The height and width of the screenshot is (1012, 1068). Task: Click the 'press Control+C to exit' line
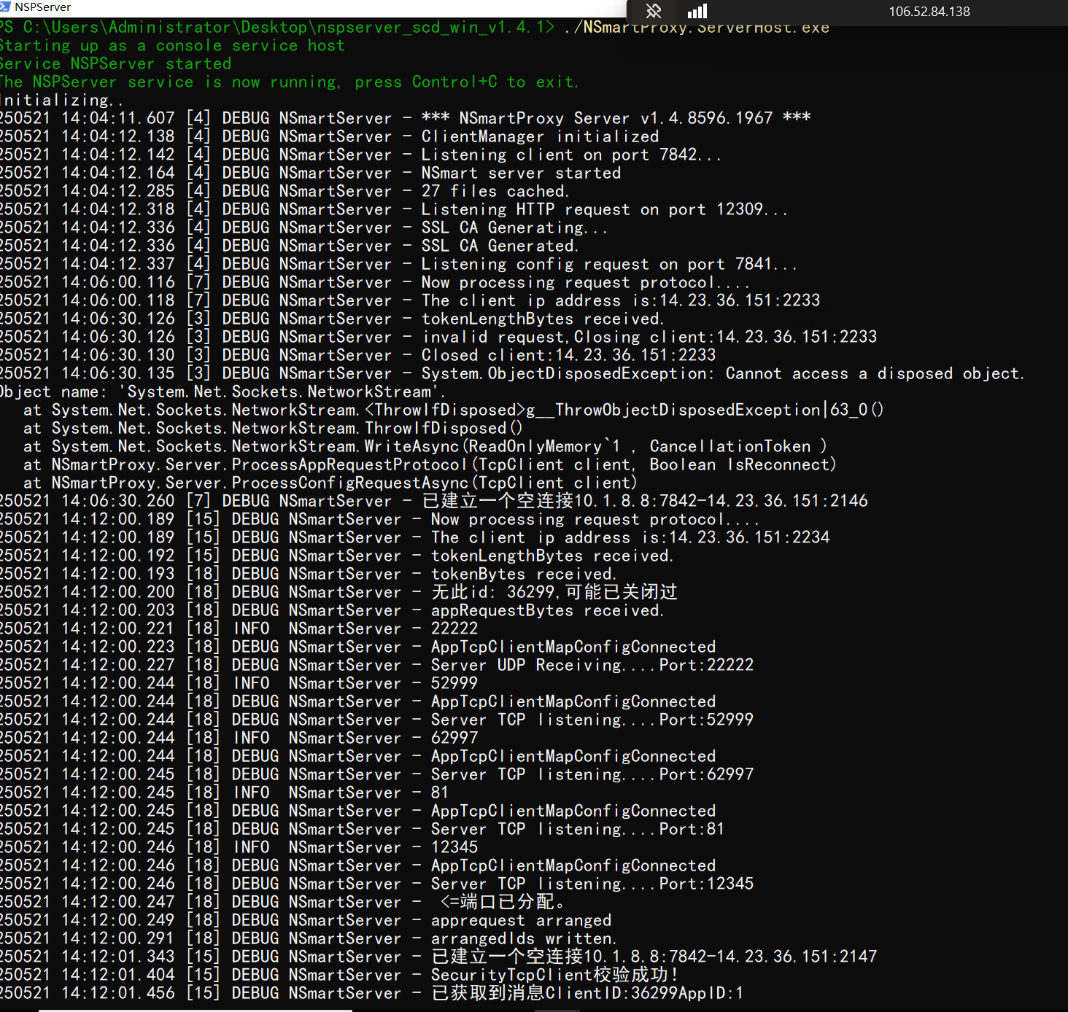[290, 82]
